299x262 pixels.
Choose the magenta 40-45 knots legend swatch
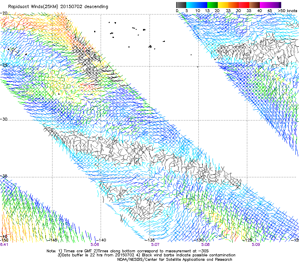[265, 5]
